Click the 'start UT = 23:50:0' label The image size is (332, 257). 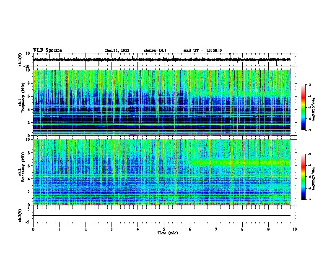click(x=202, y=50)
